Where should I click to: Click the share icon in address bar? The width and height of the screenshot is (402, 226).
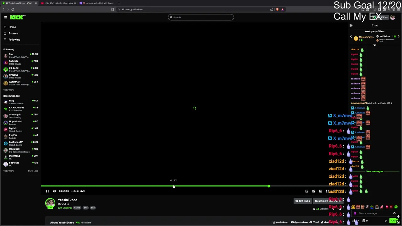pos(272,9)
